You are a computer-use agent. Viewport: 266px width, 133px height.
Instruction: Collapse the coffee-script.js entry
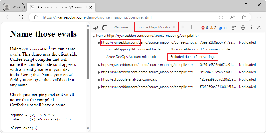[x=99, y=43]
